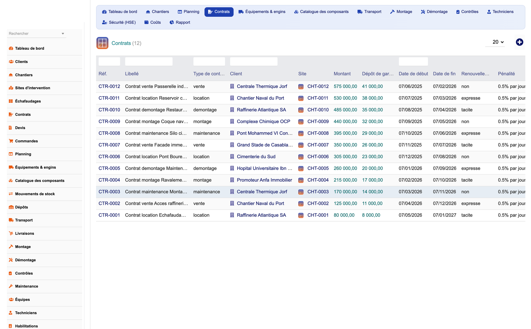Switch to the Tableau de bord tab

click(120, 12)
